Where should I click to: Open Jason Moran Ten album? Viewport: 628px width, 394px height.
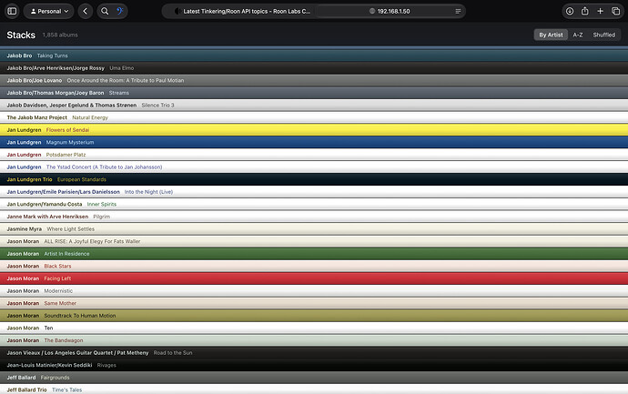pos(314,328)
